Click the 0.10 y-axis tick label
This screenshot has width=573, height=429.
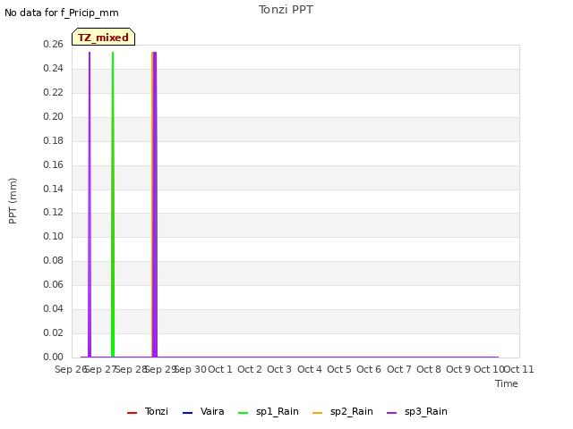[54, 236]
